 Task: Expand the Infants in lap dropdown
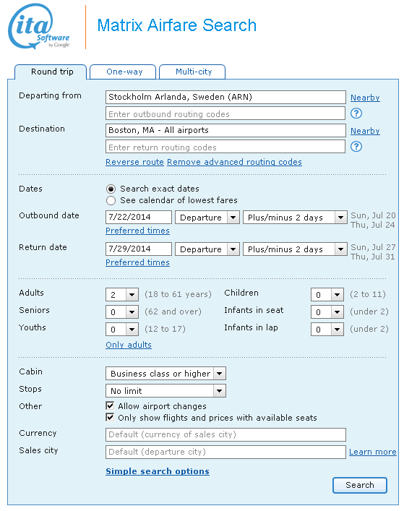[327, 329]
